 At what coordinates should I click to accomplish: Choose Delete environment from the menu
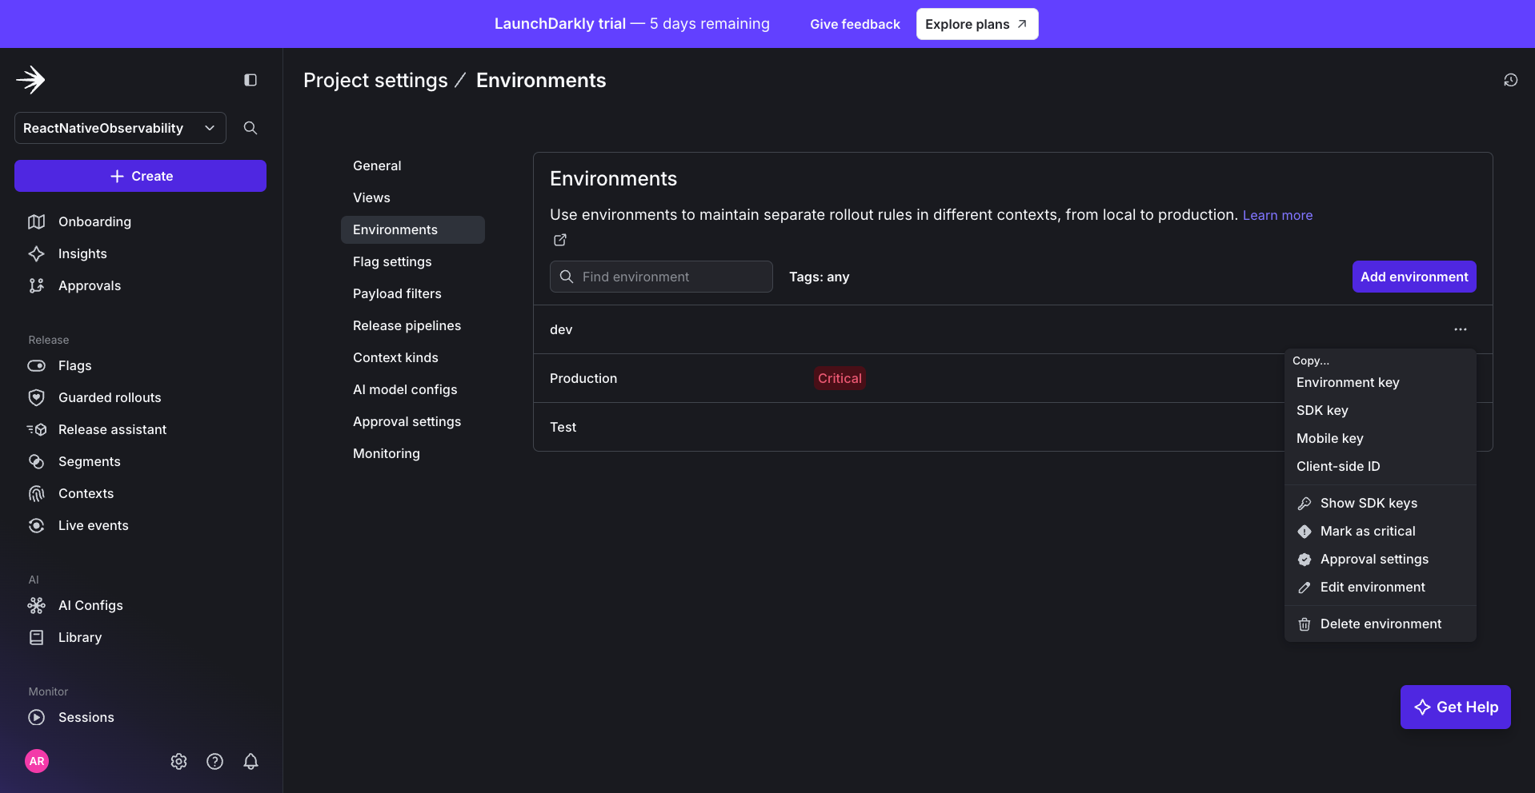click(x=1381, y=624)
